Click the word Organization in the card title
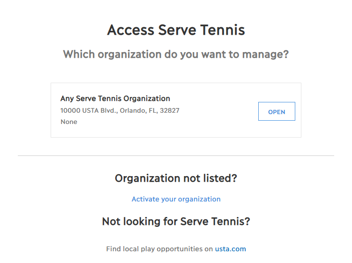The width and height of the screenshot is (352, 263). [x=147, y=99]
